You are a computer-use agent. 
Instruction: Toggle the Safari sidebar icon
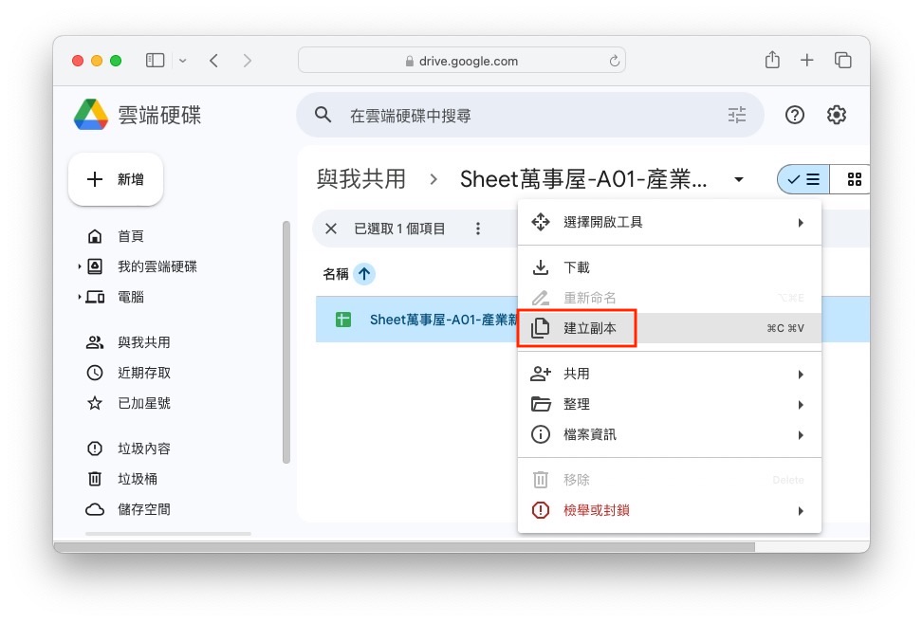[155, 60]
